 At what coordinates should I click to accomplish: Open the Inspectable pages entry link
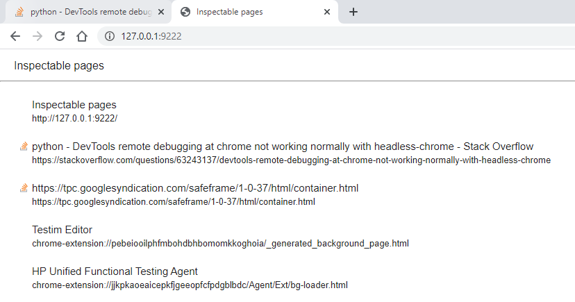click(x=74, y=105)
